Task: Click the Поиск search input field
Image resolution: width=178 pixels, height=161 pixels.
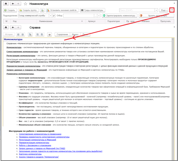Action: tap(137, 10)
